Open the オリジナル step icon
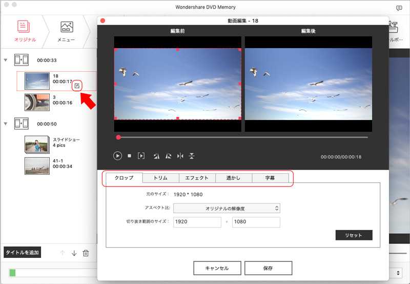 (x=24, y=27)
